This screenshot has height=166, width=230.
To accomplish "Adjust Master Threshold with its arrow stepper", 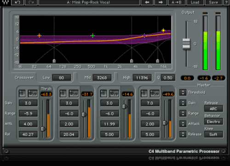I will tap(183, 92).
